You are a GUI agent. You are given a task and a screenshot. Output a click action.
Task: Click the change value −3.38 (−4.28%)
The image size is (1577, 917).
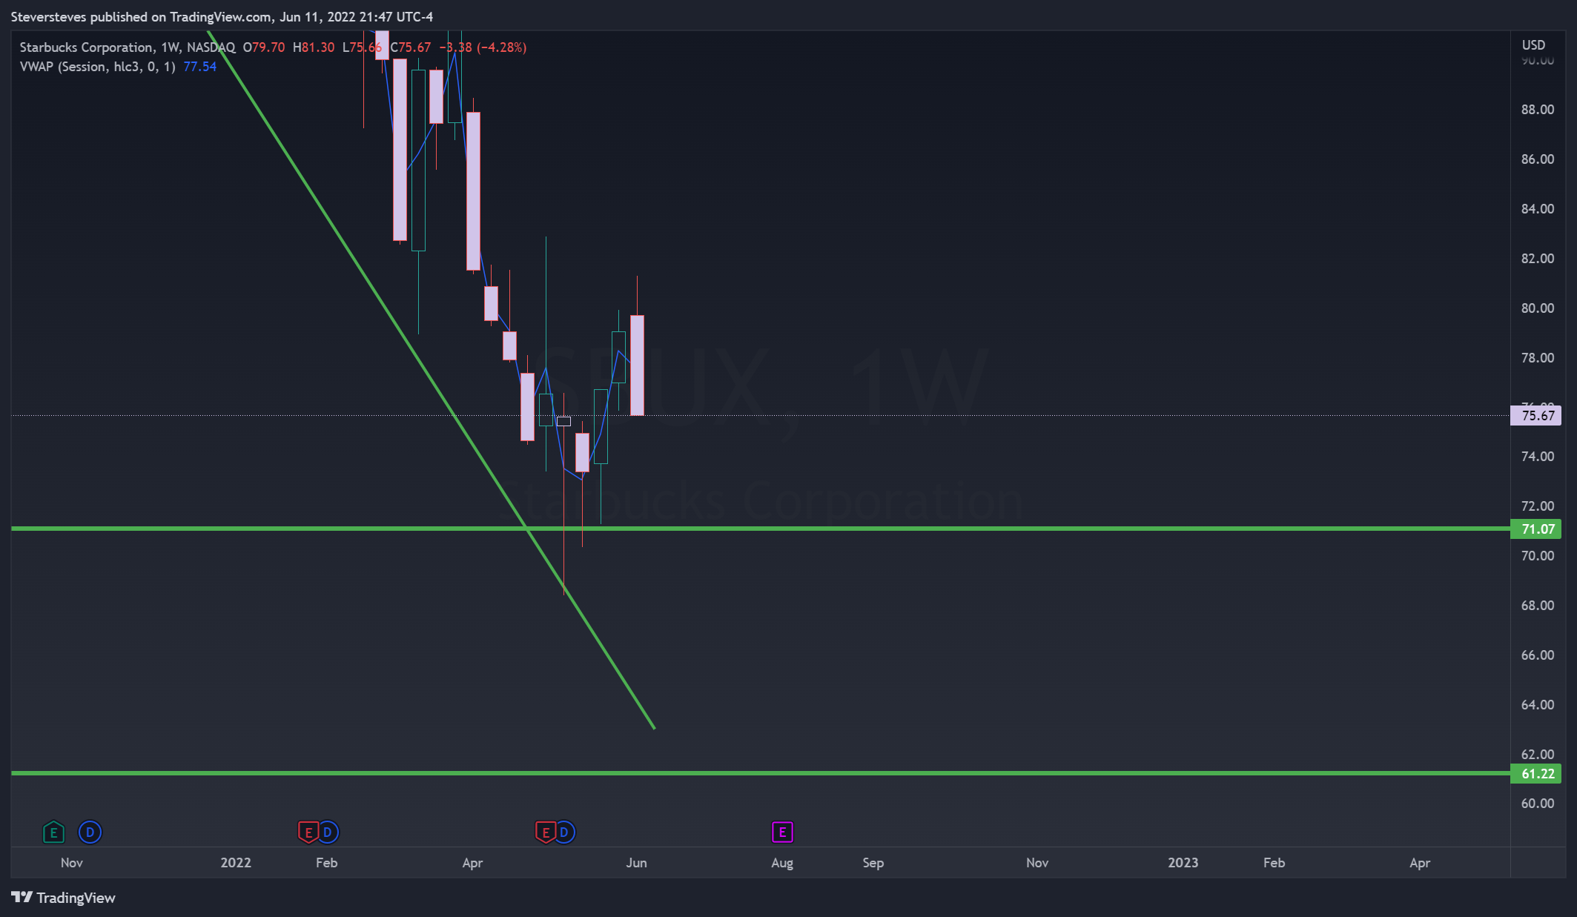tap(483, 47)
